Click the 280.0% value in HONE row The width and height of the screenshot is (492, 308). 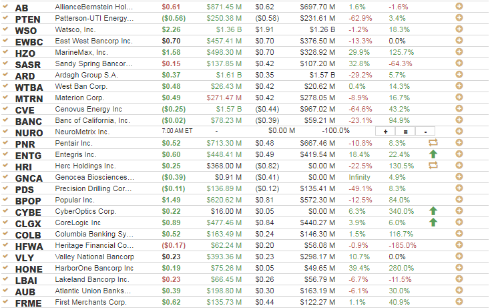coord(401,268)
